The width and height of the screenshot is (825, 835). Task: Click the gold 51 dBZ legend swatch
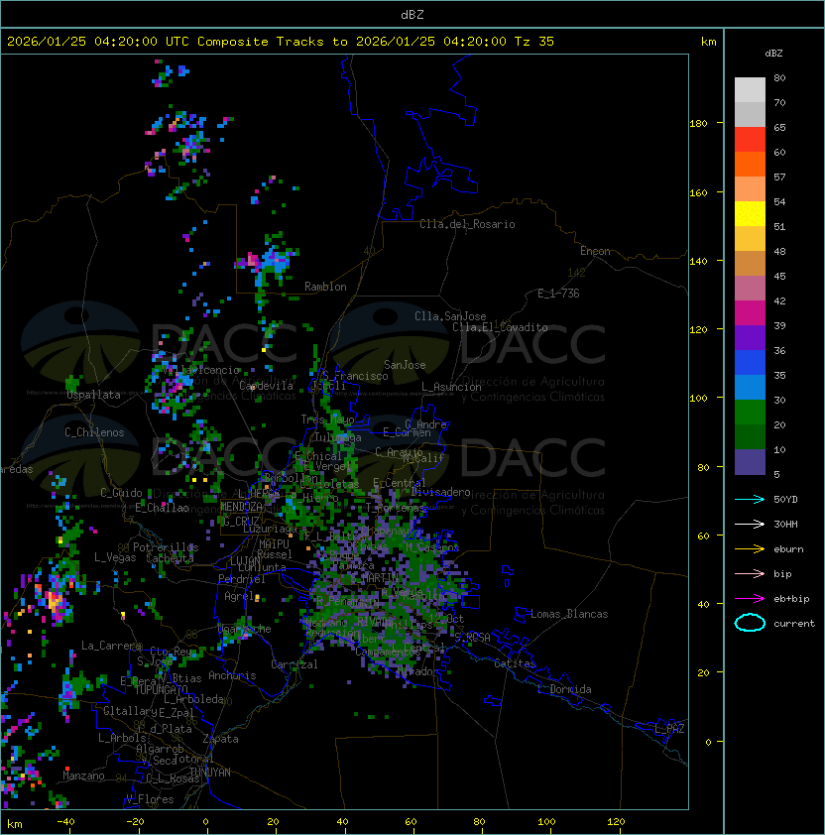pyautogui.click(x=750, y=239)
